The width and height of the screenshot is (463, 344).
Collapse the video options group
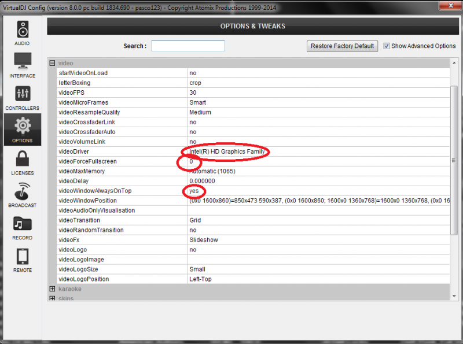[x=52, y=63]
